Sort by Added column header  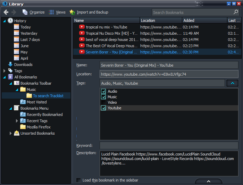204,20
